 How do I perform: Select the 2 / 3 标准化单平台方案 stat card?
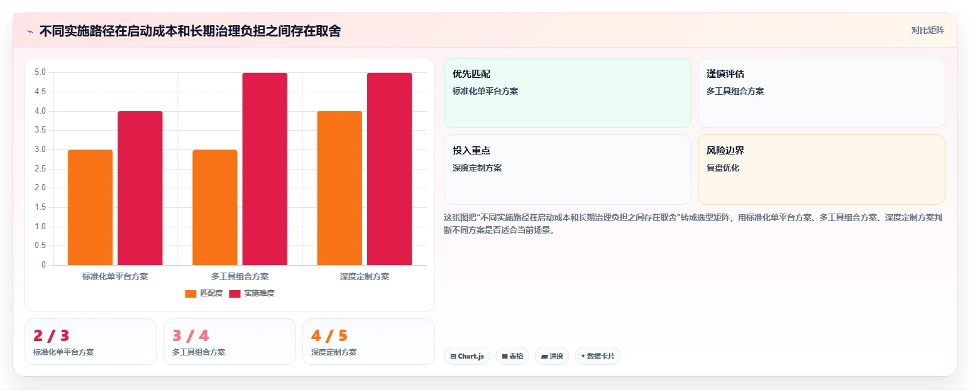click(91, 342)
